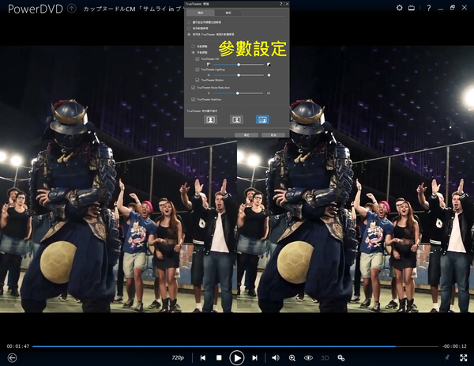Toggle the TrueTheater Lighting checkbox

197,70
